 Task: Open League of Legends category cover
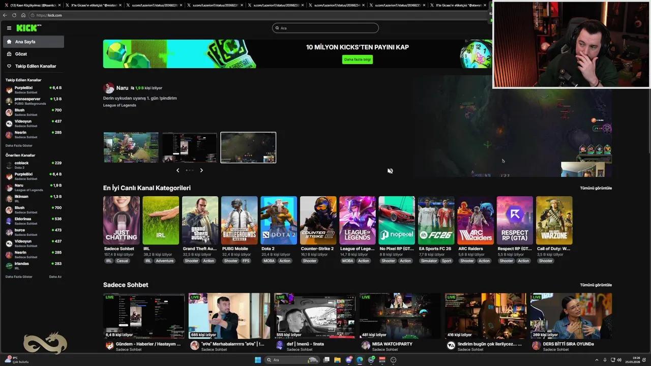358,220
